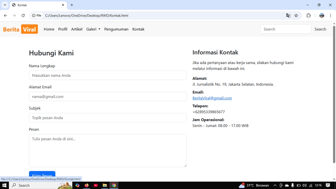The width and height of the screenshot is (336, 189).
Task: Show hidden system tray icons
Action: click(x=275, y=185)
